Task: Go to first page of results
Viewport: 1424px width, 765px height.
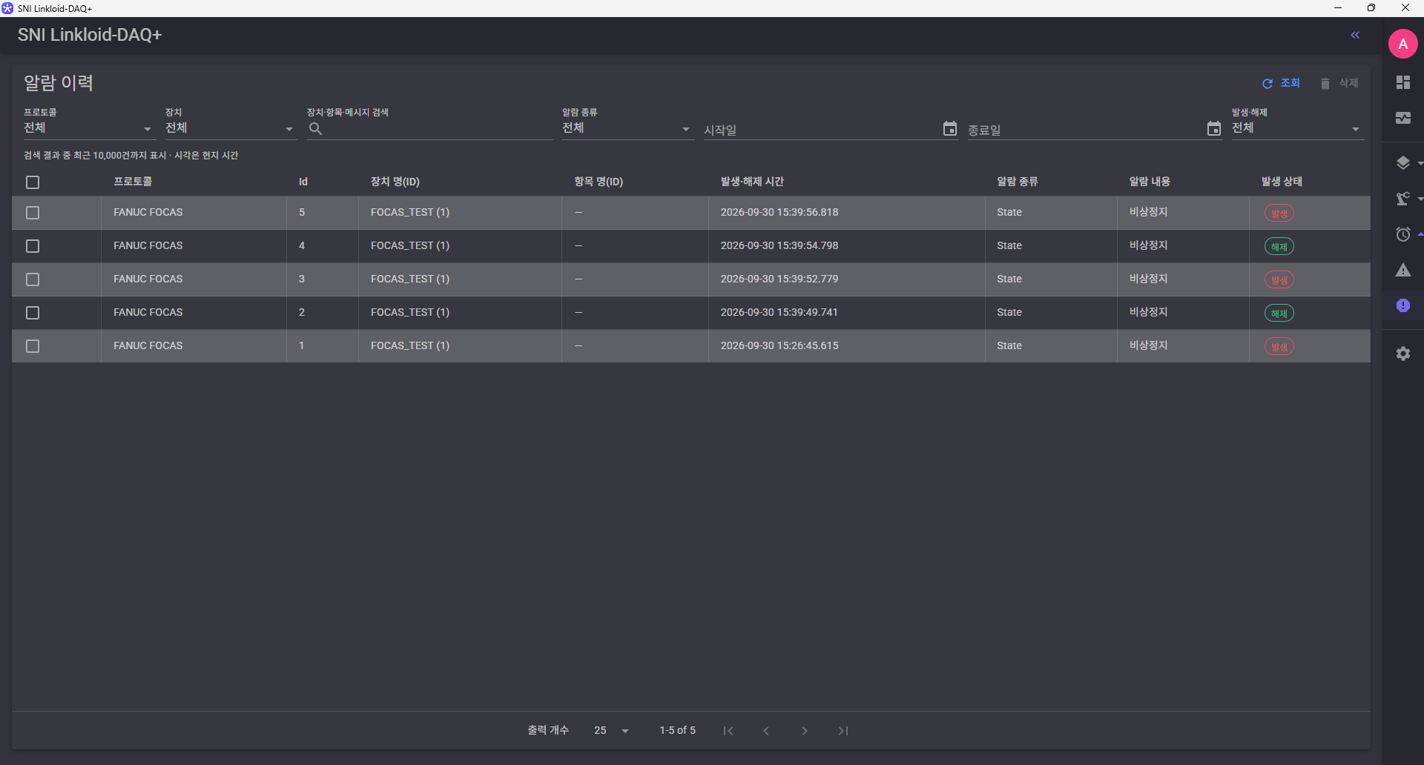Action: click(x=728, y=731)
